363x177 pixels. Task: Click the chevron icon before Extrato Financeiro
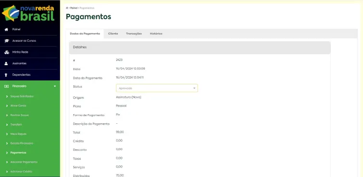point(7,143)
